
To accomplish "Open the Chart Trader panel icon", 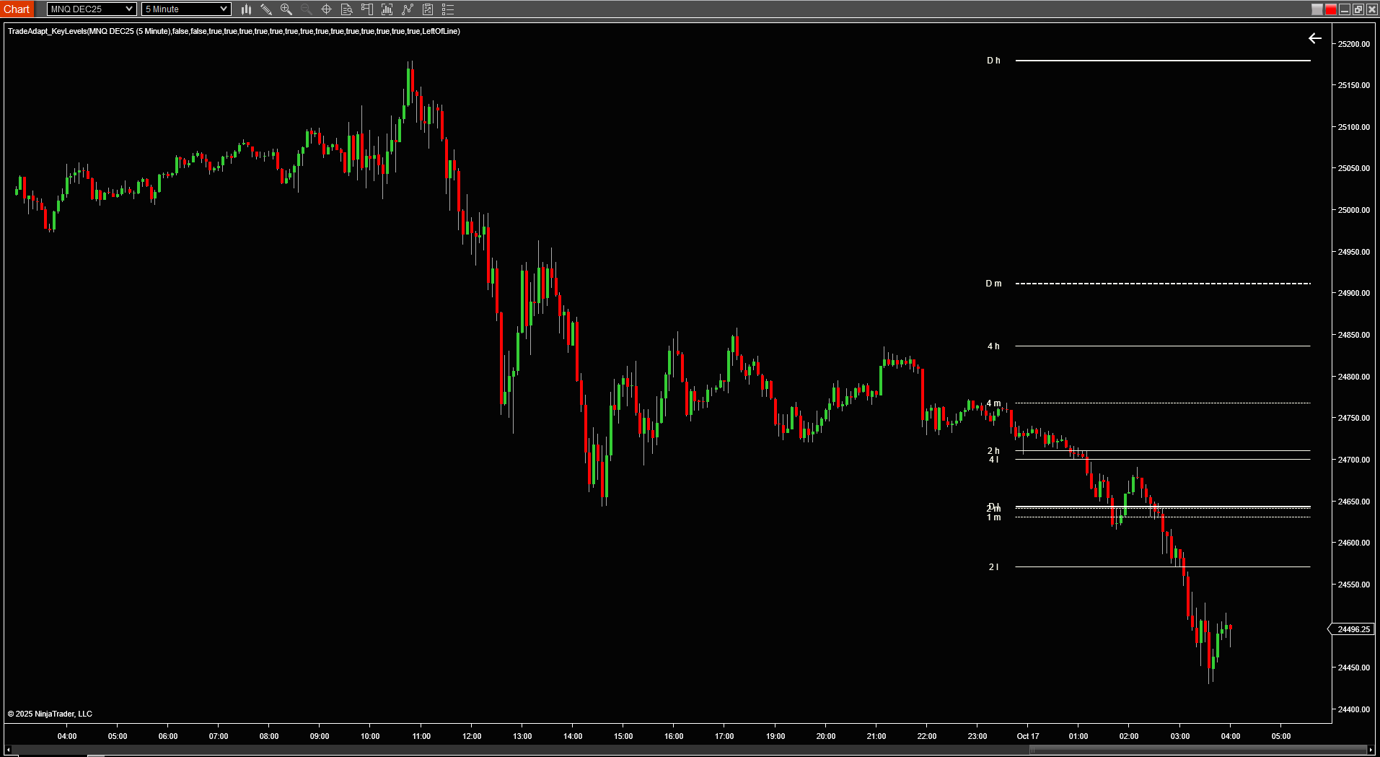I will tap(367, 9).
